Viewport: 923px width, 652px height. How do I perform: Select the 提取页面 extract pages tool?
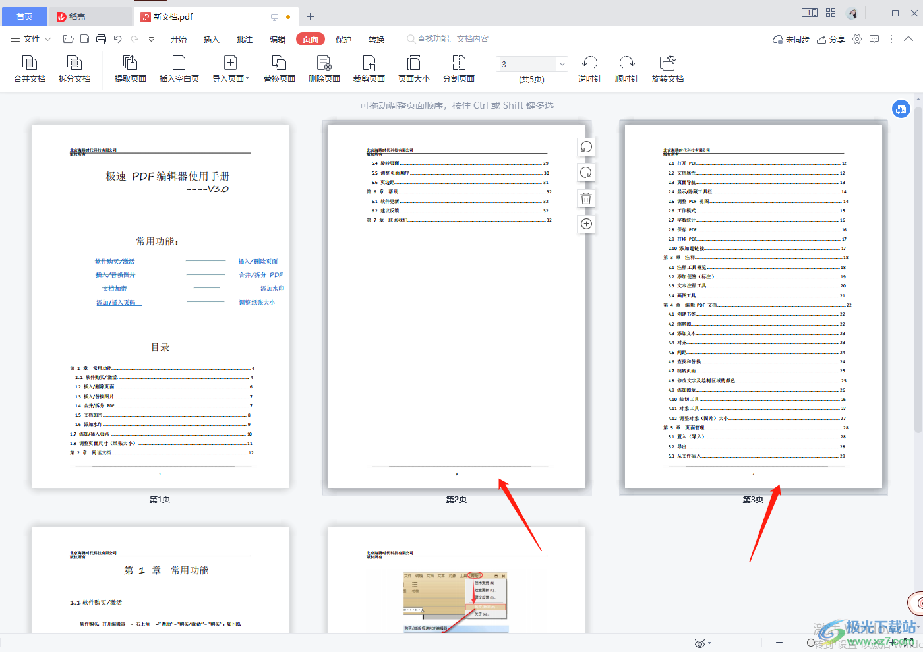(131, 69)
